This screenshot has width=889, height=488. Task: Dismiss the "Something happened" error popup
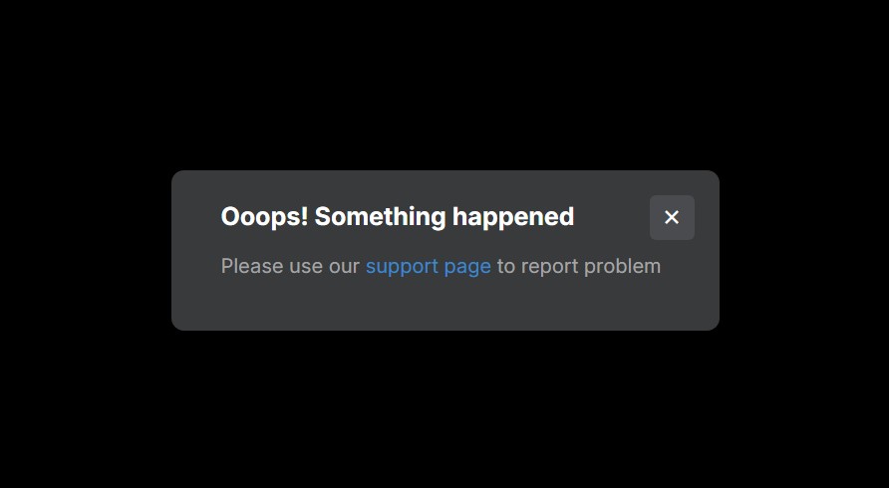tap(672, 217)
